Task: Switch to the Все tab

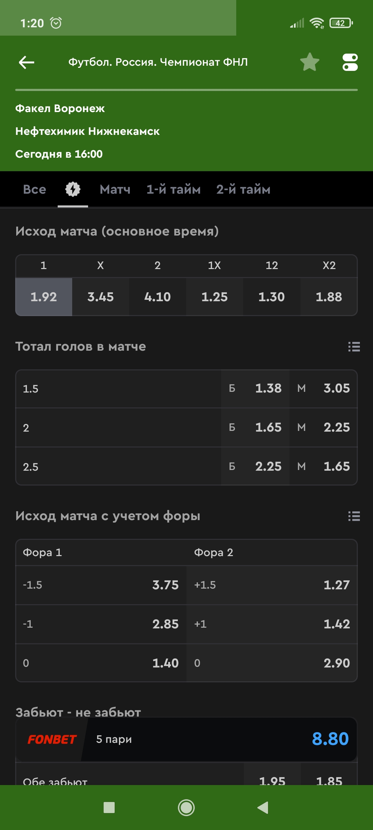Action: [35, 190]
